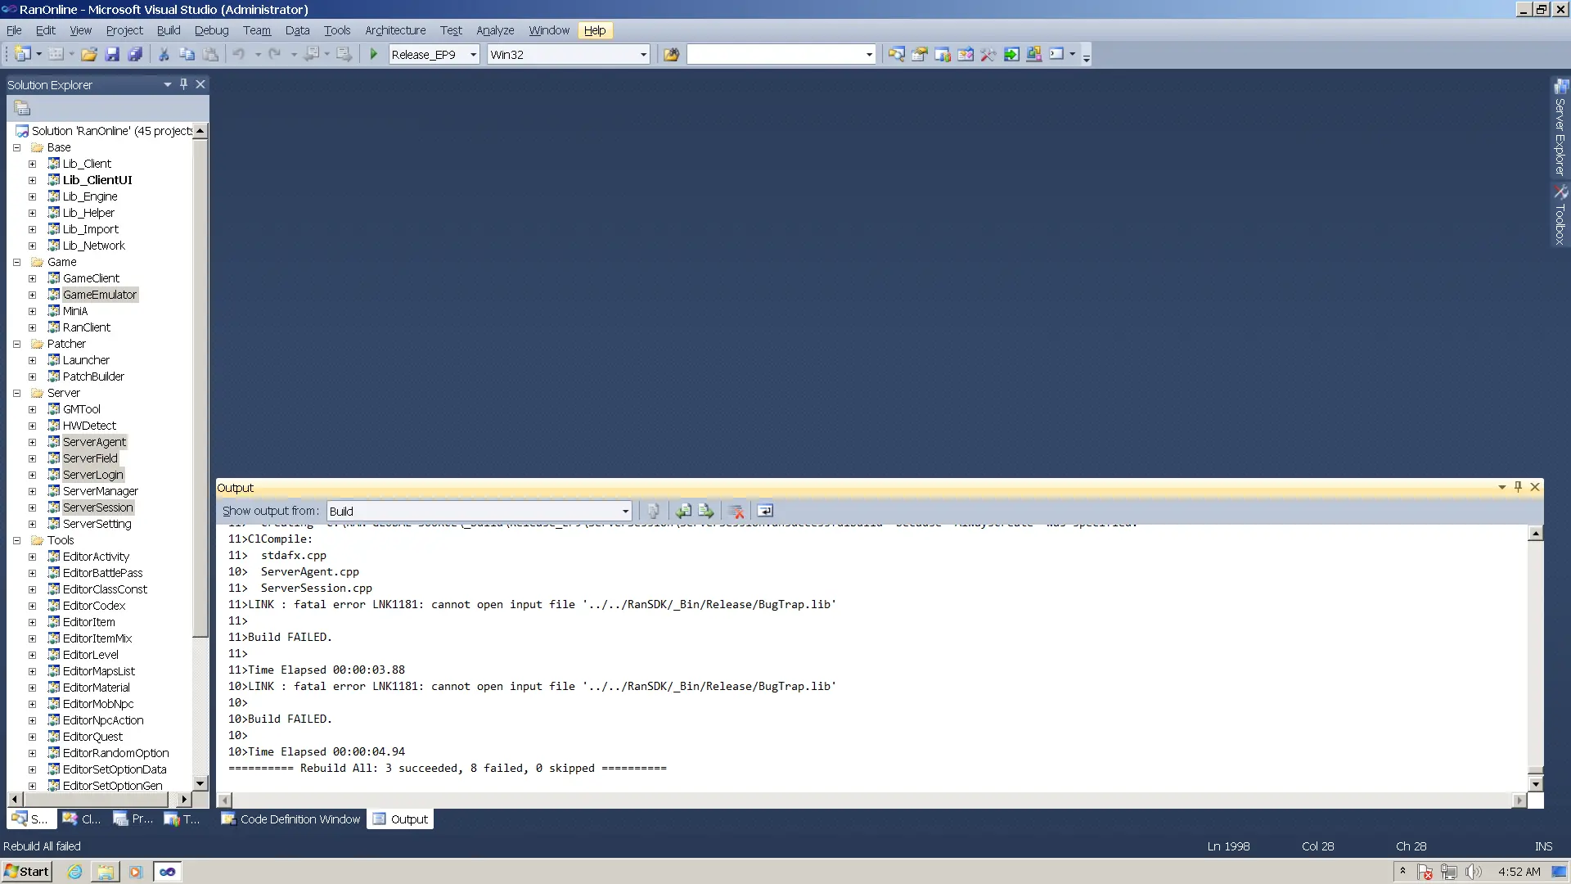
Task: Select the Lib_ClientUI project
Action: tap(97, 180)
